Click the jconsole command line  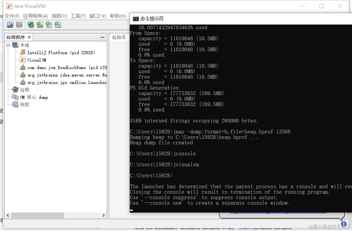[163, 154]
